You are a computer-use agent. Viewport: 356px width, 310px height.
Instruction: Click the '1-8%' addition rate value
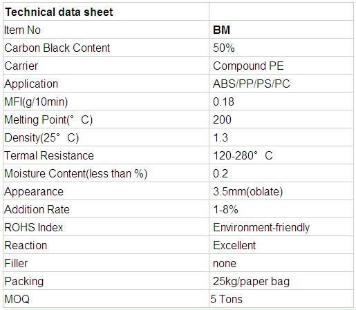pos(225,209)
